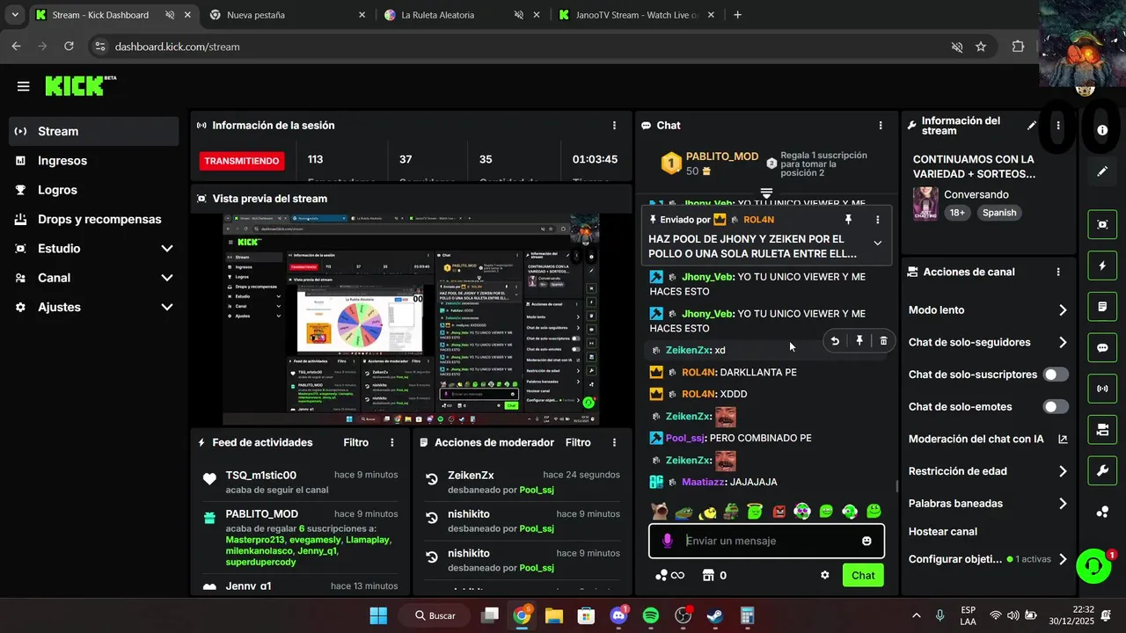This screenshot has height=633, width=1126.
Task: Open options menu of Información de la sesión
Action: point(614,126)
